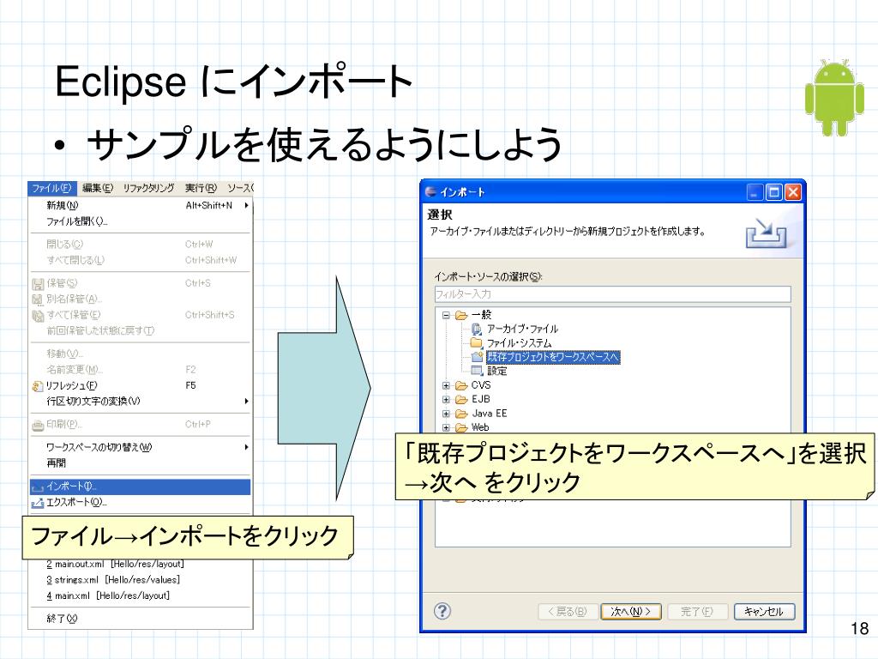Click the printer icon beside 印刷(P)
This screenshot has height=659, width=878.
38,426
